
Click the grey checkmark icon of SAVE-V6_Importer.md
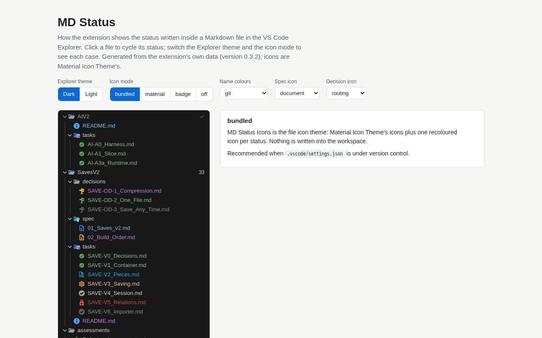[82, 312]
